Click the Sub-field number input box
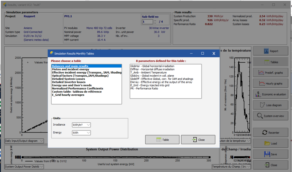 tap(147, 22)
